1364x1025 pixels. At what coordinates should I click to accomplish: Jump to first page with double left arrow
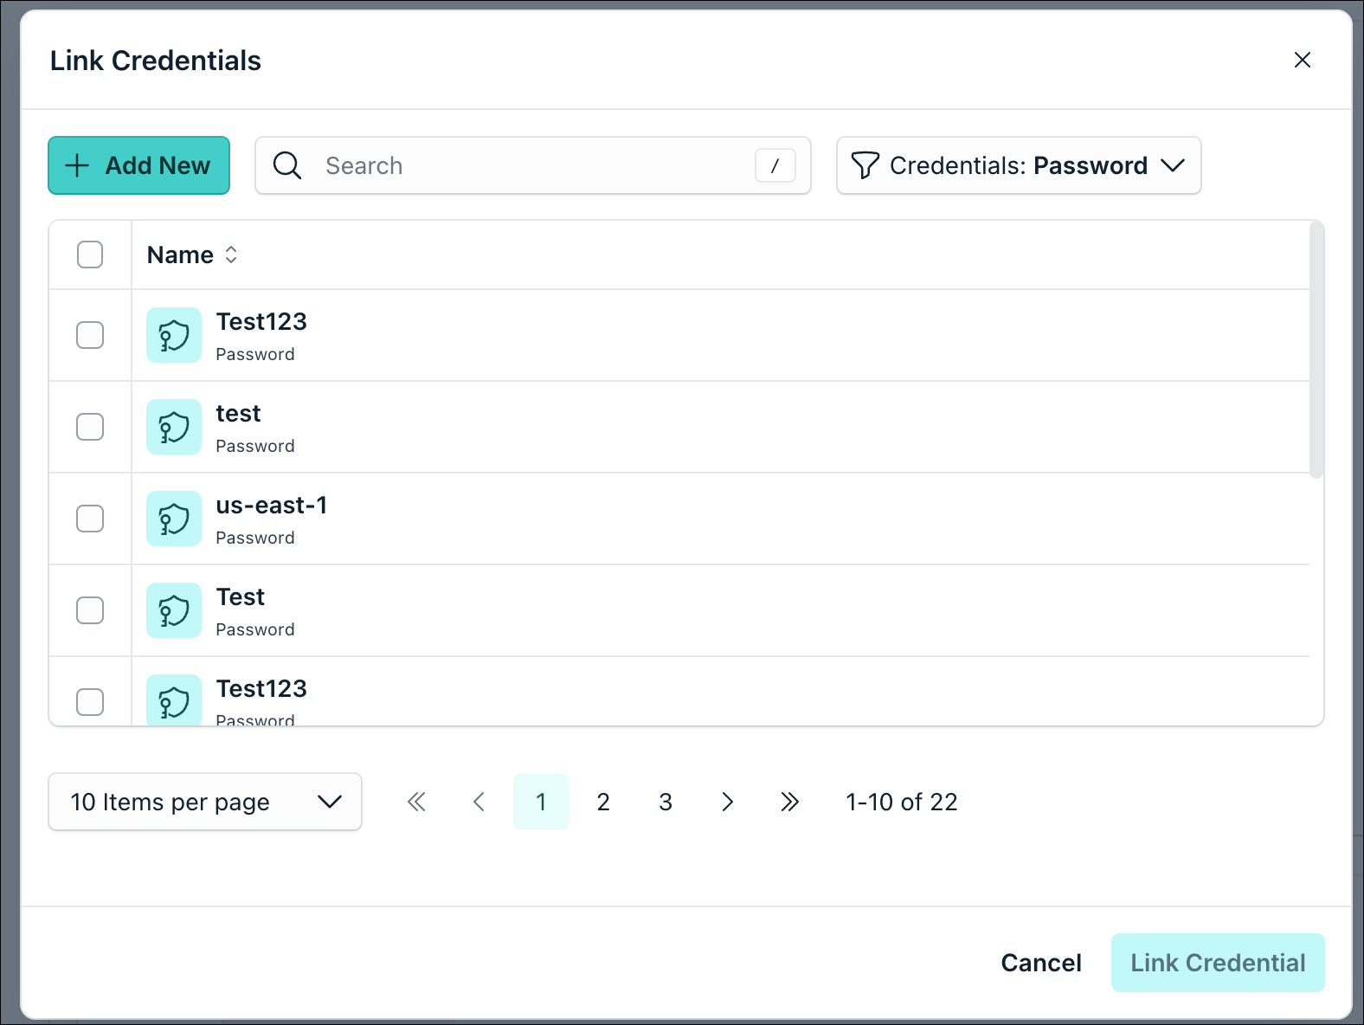point(416,802)
